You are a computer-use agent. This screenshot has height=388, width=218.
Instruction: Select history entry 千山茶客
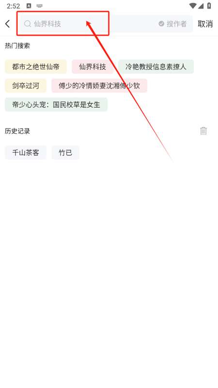pyautogui.click(x=26, y=152)
